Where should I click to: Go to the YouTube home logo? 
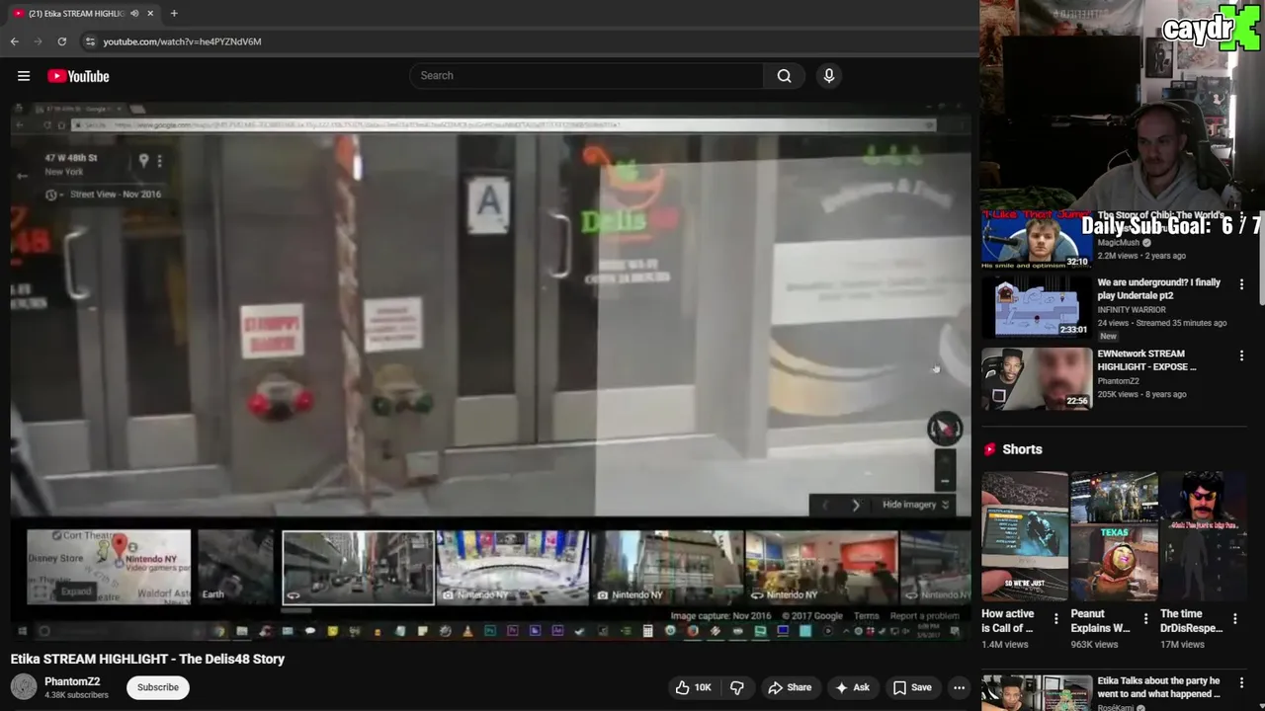coord(78,76)
